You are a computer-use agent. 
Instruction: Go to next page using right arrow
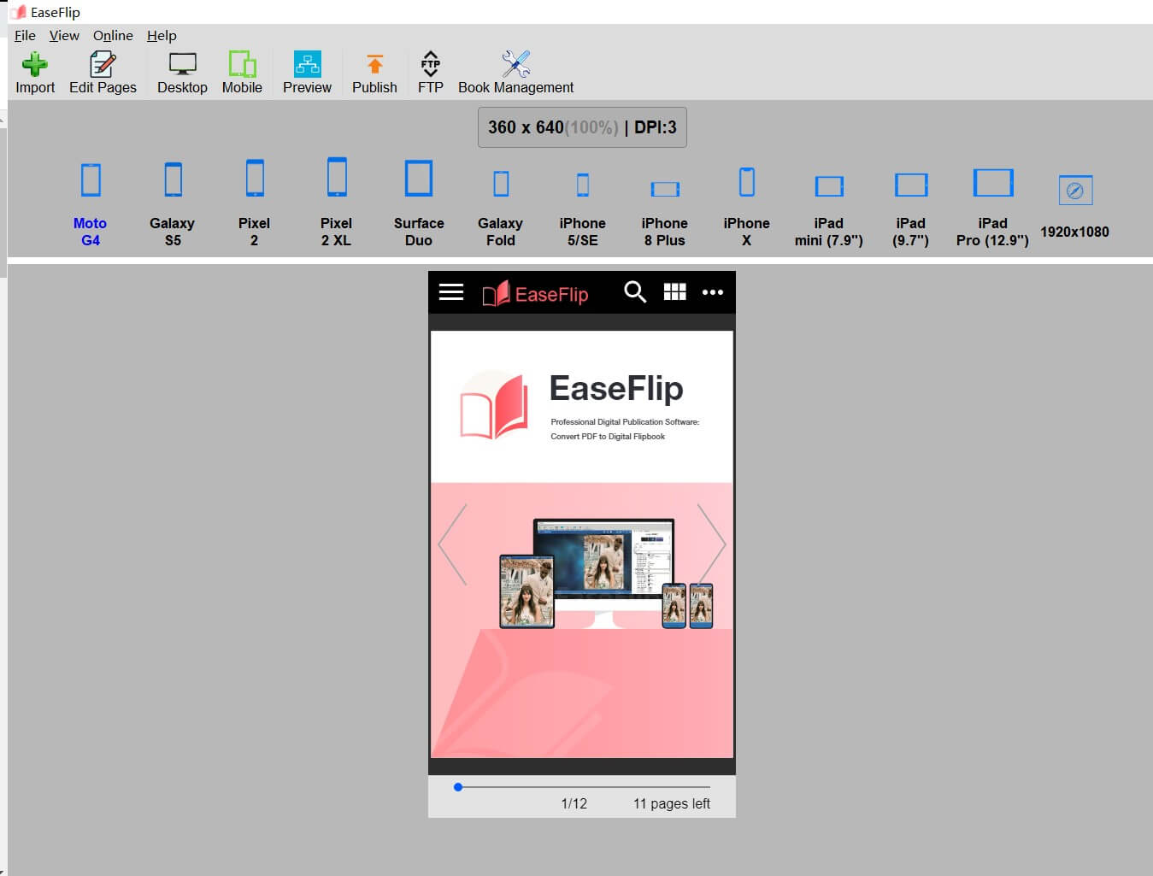(x=711, y=544)
